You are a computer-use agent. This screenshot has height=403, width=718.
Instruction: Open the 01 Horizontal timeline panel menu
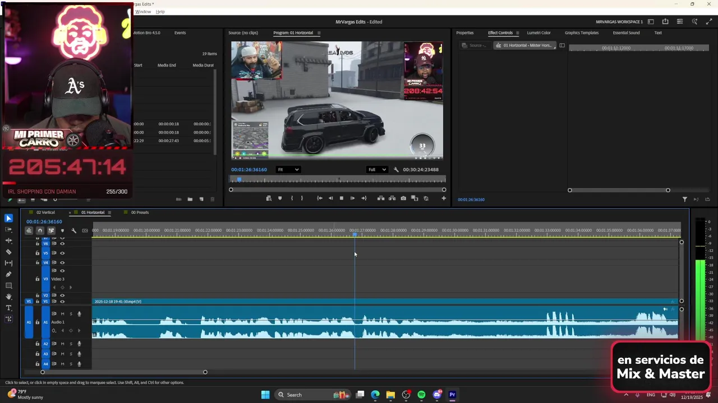pos(109,213)
